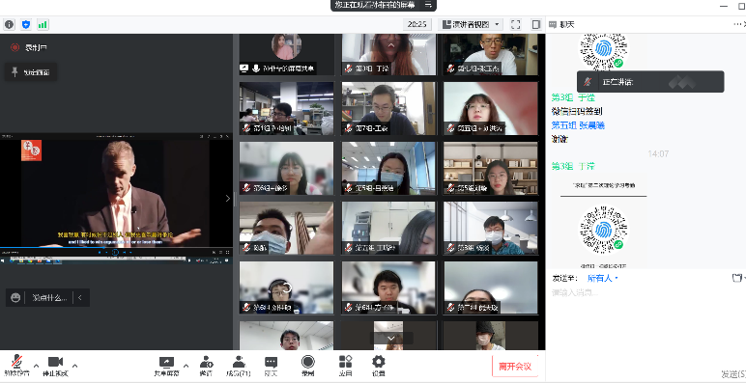Open the 应用 apps icon

pyautogui.click(x=345, y=366)
